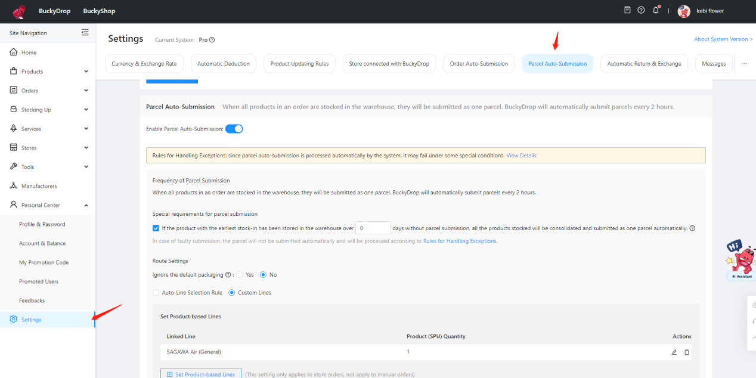
Task: Open the help question mark in the header
Action: [641, 10]
